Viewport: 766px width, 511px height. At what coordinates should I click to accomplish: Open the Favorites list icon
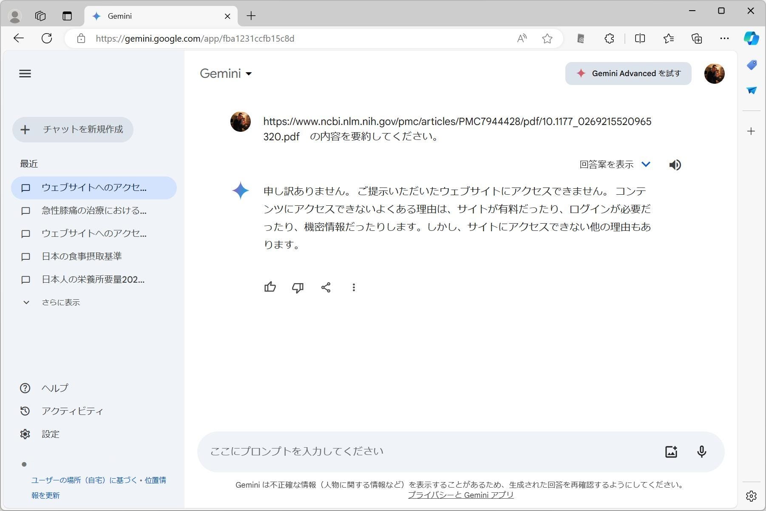[x=669, y=39]
